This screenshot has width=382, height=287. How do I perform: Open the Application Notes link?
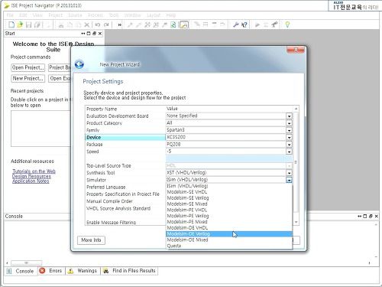[31, 181]
